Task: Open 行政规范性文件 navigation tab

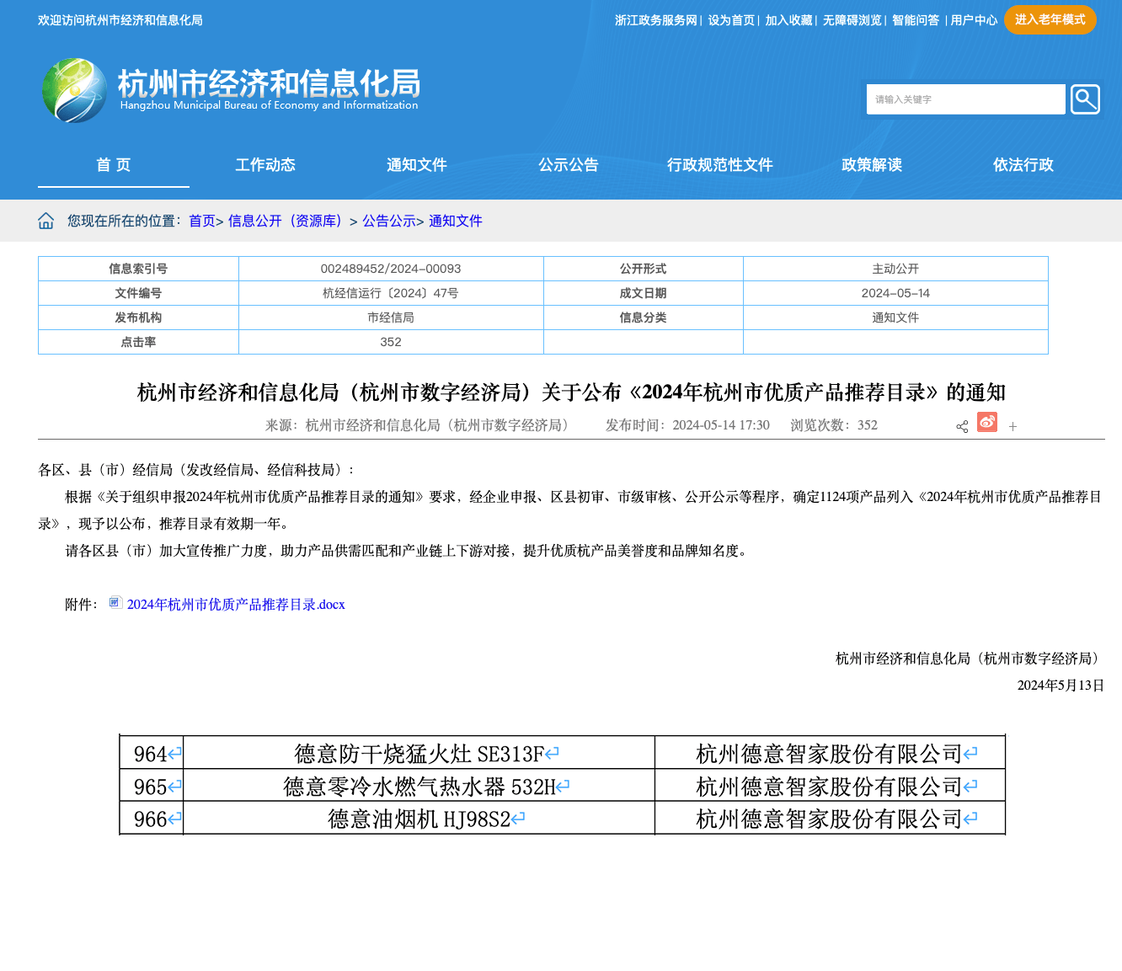Action: point(720,165)
